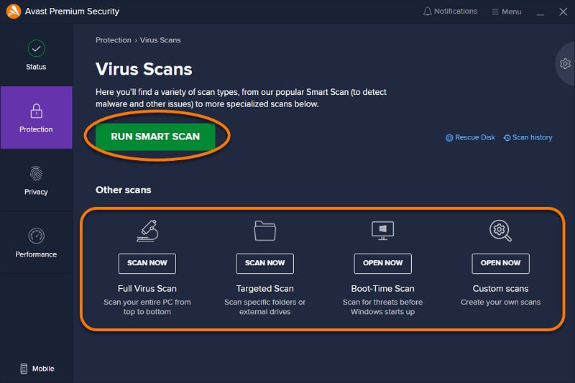Click the Custom scans magnifier-gear icon
575x383 pixels.
(500, 231)
